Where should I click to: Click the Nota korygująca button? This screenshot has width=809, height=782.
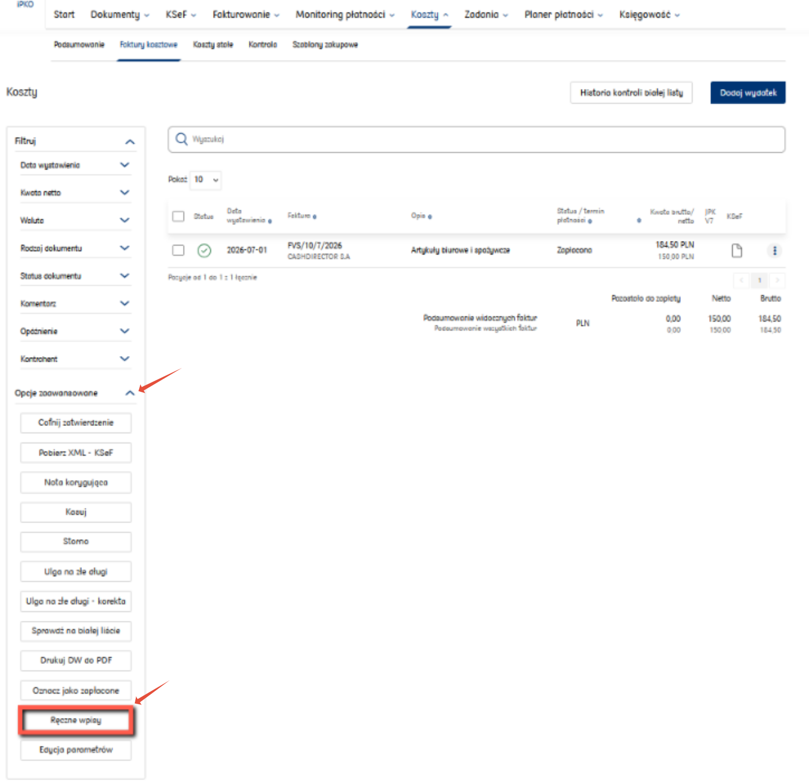point(76,482)
